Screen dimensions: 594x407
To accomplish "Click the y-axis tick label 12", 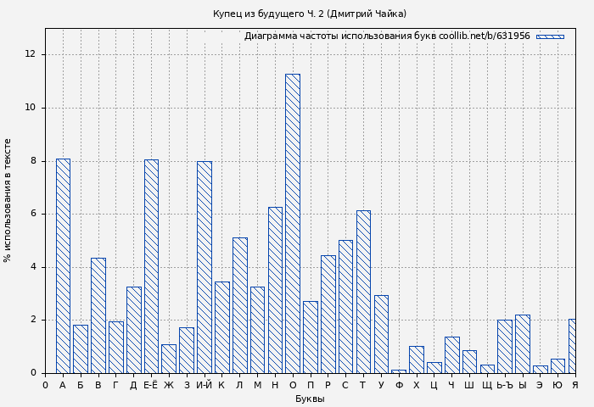I will click(x=31, y=54).
